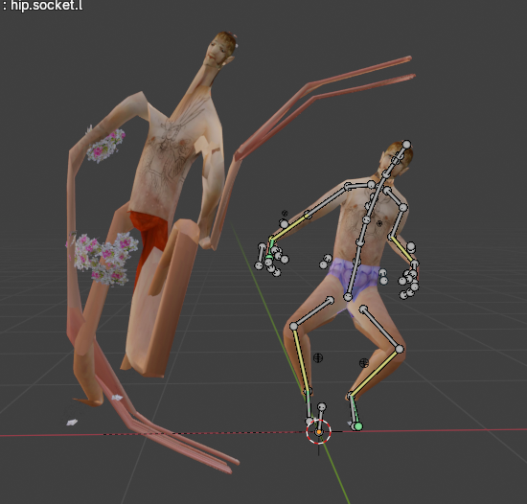
Task: Click the pink flower cluster on the stretched figure's upper arm
Action: 105,145
